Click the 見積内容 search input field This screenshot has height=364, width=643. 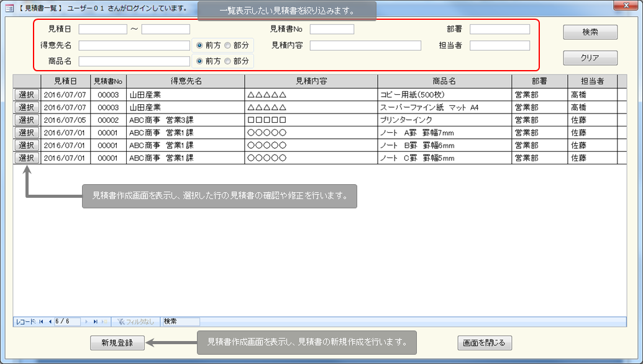click(365, 45)
